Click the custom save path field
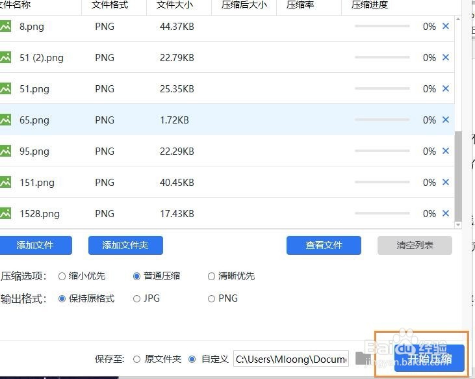This screenshot has height=379, width=475. (x=291, y=359)
